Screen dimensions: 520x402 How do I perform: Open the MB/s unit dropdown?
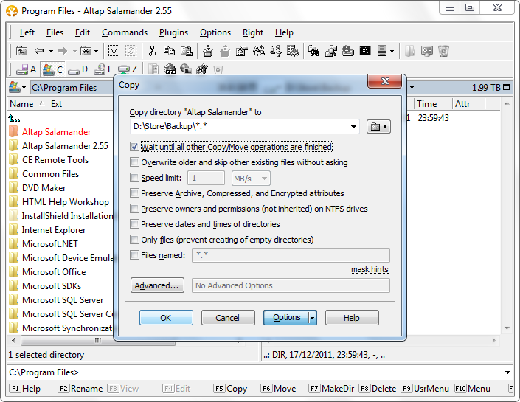click(264, 179)
